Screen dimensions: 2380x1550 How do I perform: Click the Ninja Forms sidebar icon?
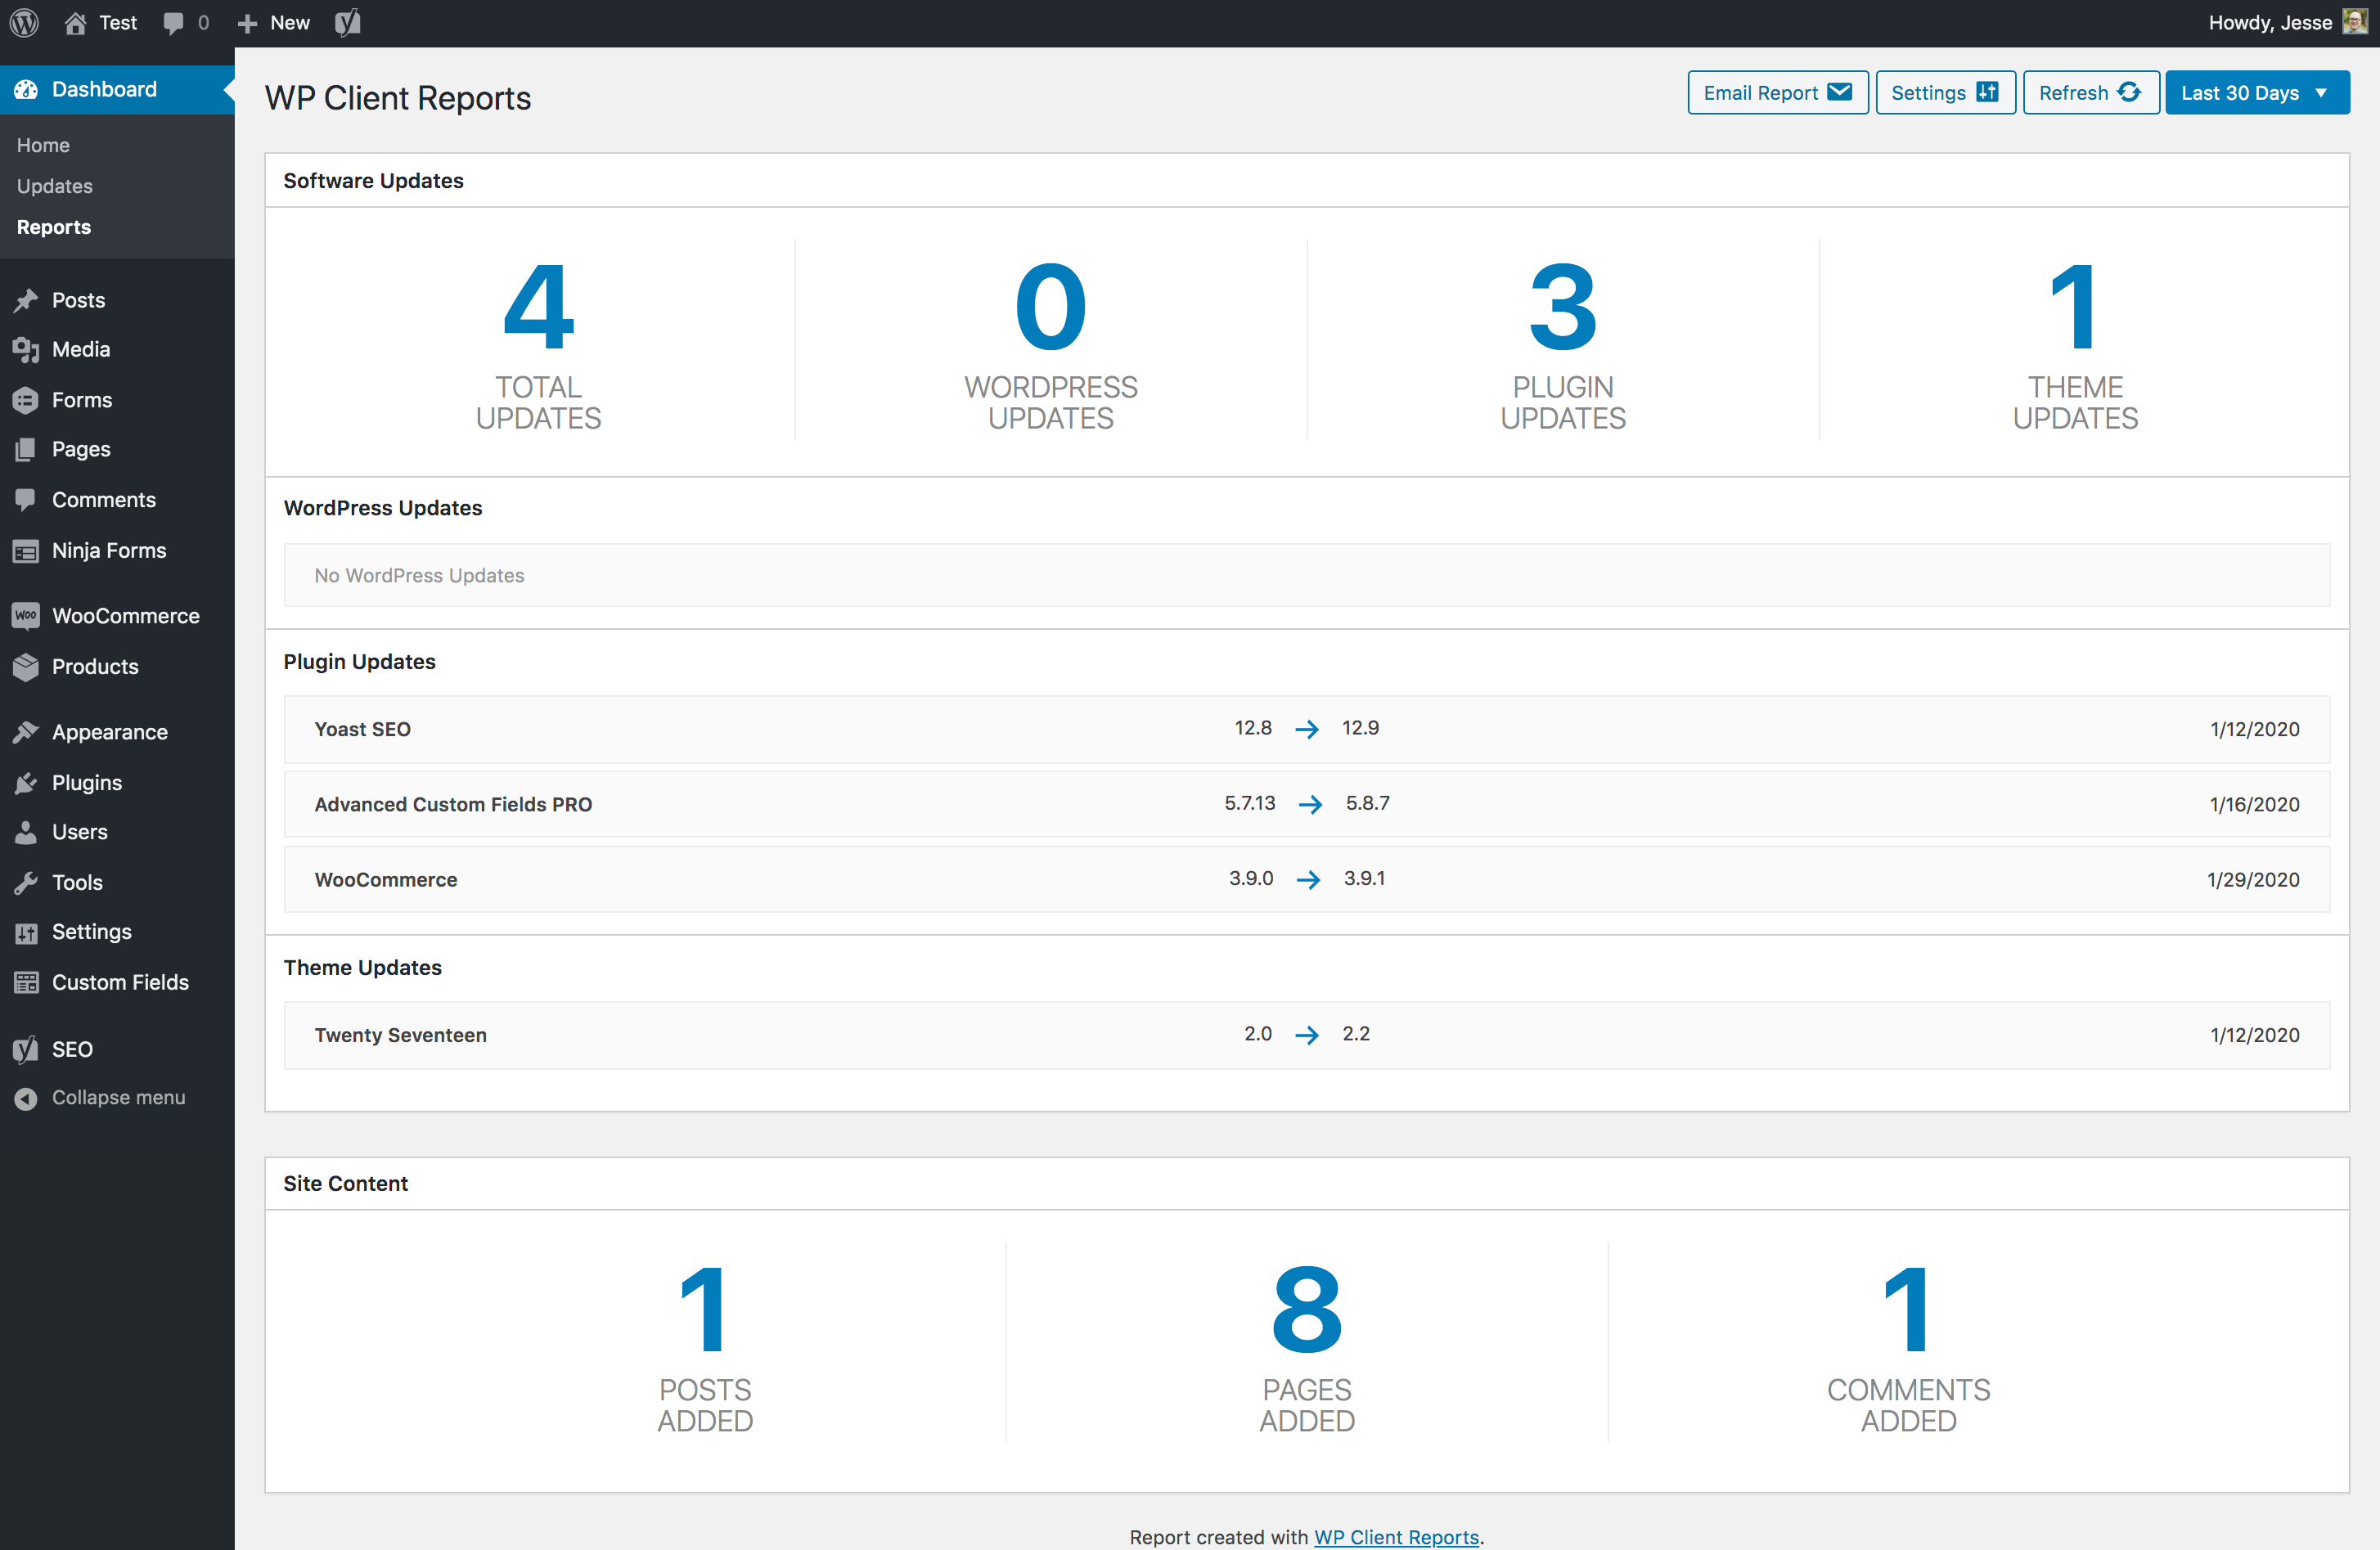pos(26,551)
